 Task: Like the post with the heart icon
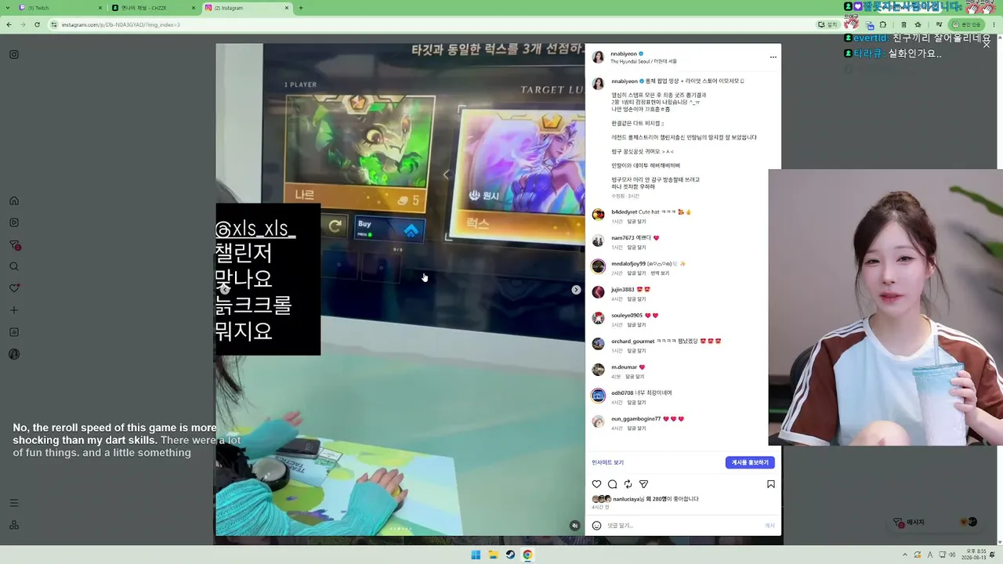pos(596,484)
